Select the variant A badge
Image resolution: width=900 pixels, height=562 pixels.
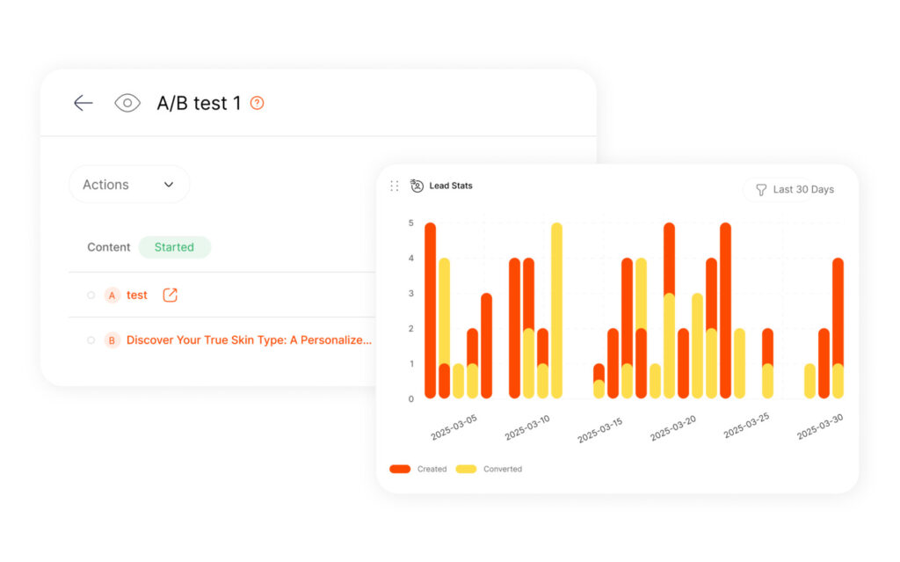[111, 295]
